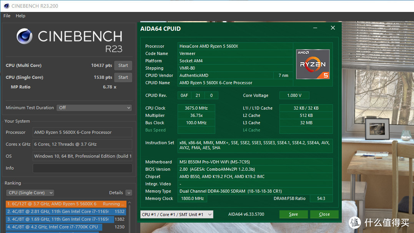Click Memory Type value Dual Channel DDR4-3600
The height and width of the screenshot is (233, 414).
255,191
